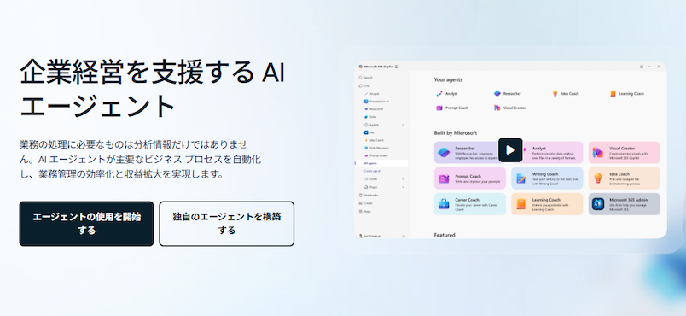Click Create agent link in sidebar
Screen dimensions: 686x316
(371, 171)
